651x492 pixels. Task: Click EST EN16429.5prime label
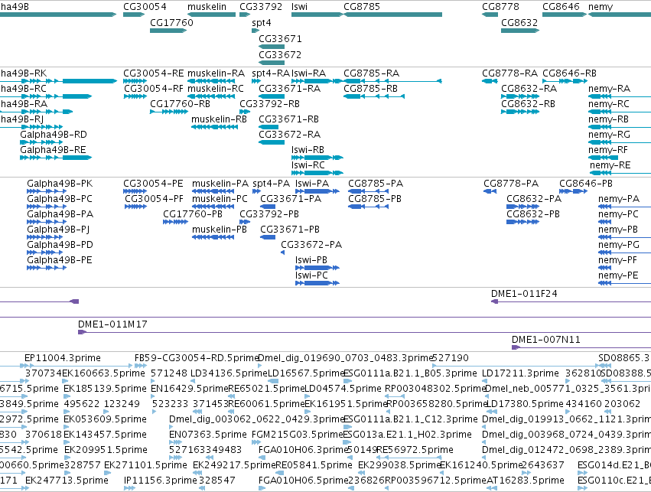pos(189,389)
